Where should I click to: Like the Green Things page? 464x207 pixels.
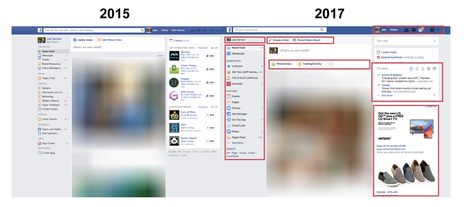point(210,69)
